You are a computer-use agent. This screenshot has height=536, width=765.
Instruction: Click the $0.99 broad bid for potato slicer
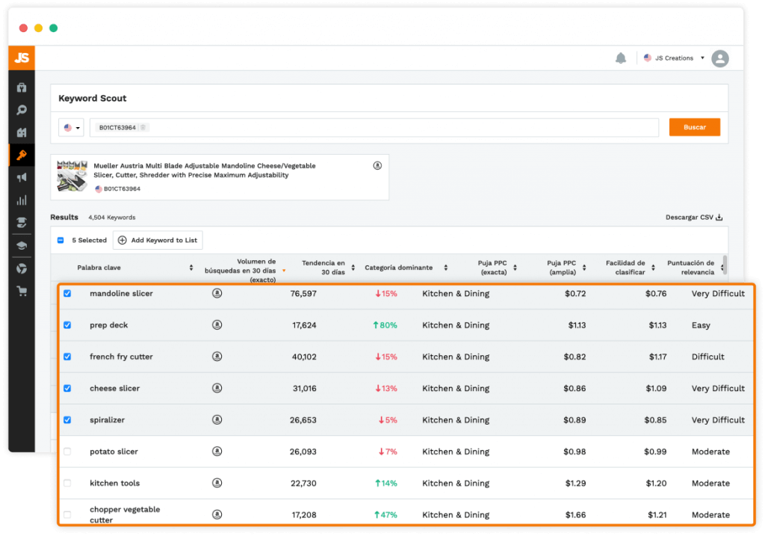(x=654, y=452)
